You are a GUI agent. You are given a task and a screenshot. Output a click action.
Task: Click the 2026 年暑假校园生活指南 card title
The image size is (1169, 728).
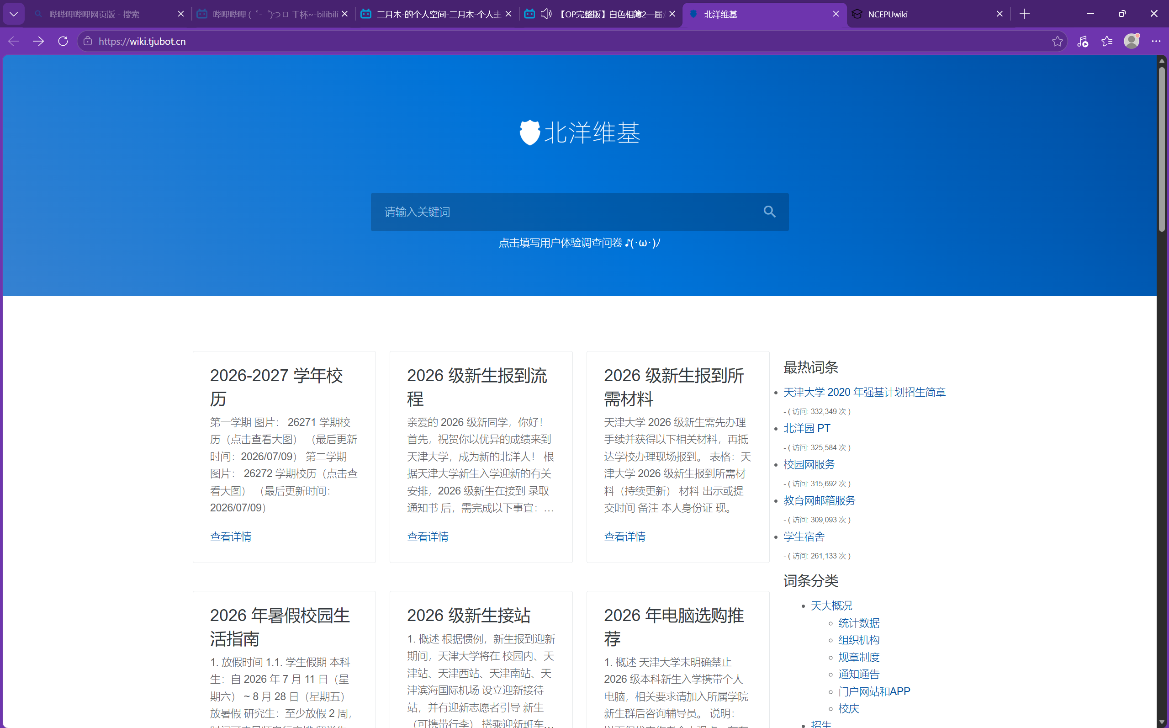point(280,627)
